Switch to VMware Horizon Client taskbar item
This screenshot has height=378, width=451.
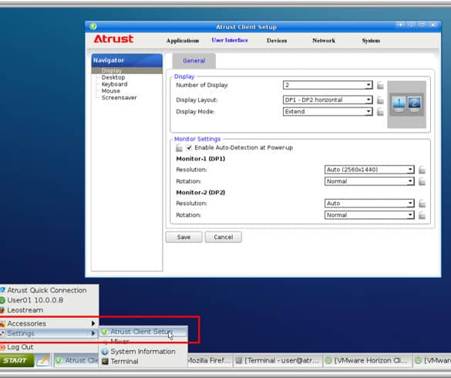click(x=367, y=360)
